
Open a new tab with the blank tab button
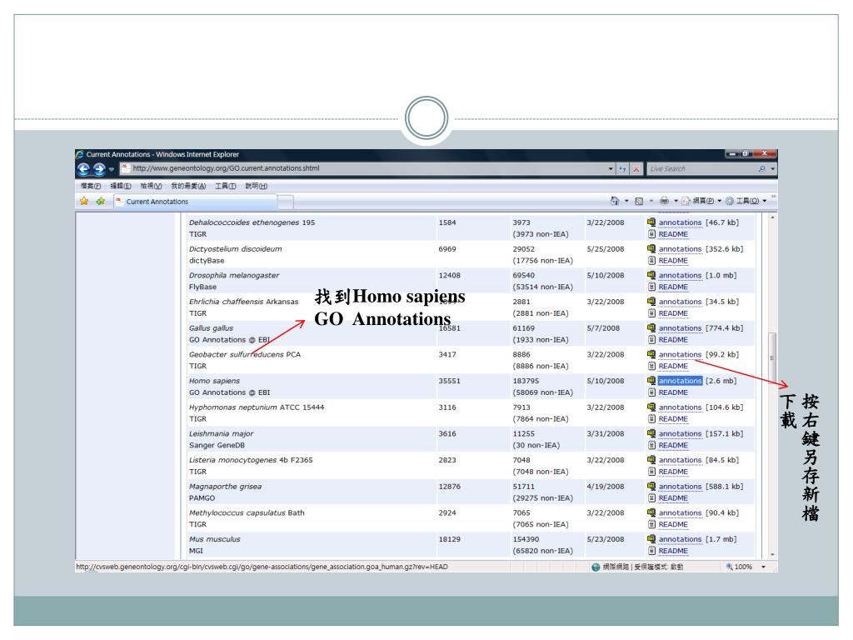pos(286,202)
